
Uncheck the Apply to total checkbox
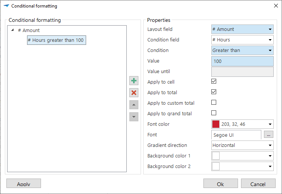pos(214,92)
